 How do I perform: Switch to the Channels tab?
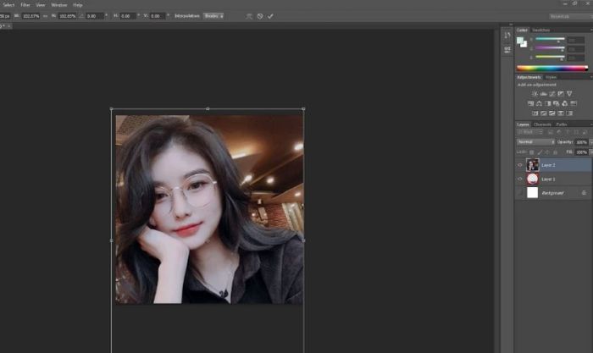point(542,124)
